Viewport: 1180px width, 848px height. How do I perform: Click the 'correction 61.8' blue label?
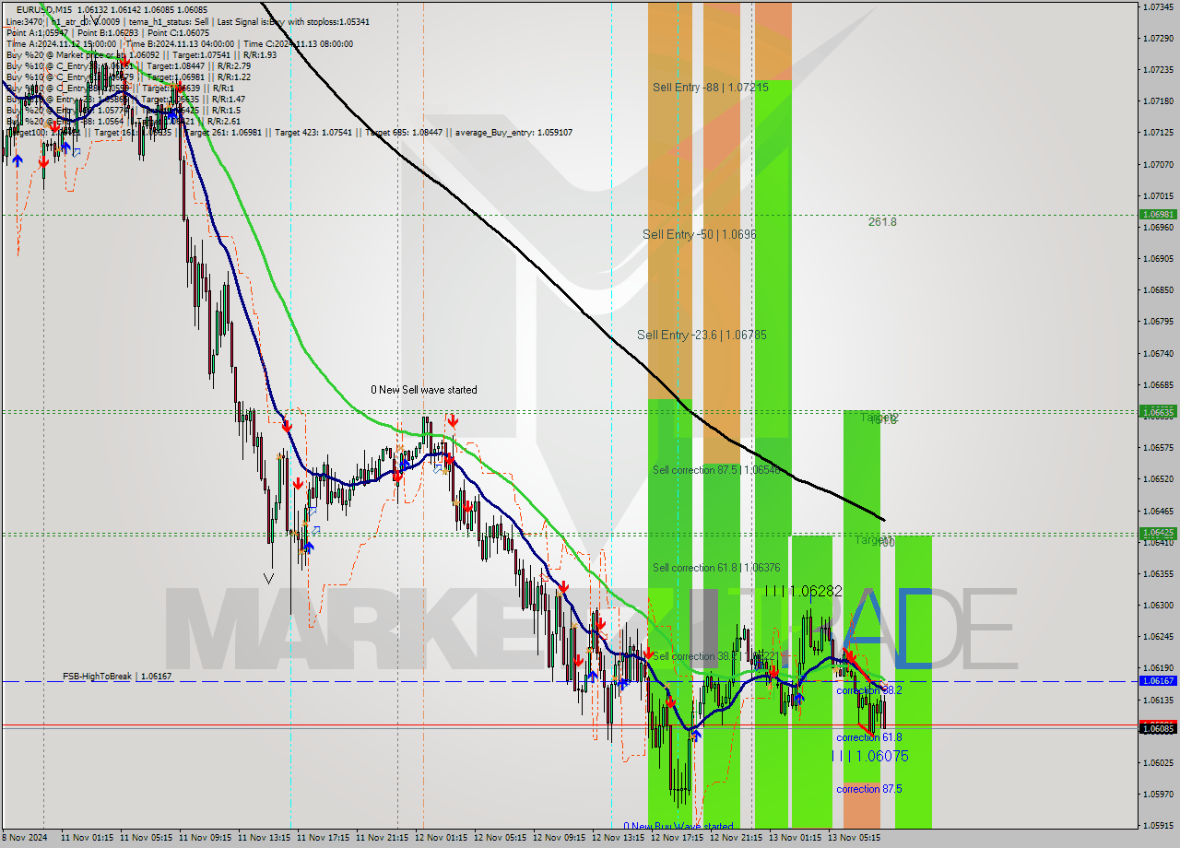point(869,737)
